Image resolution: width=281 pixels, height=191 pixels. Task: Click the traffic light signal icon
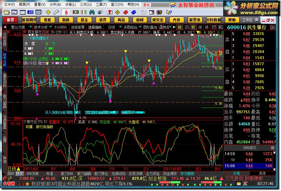click(76, 12)
